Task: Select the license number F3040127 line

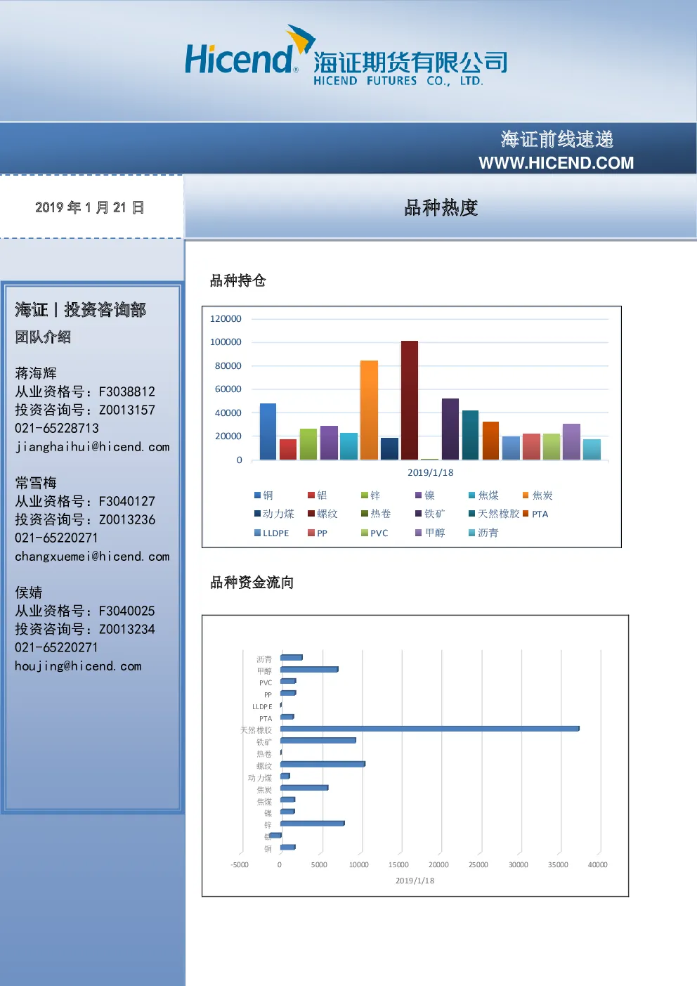Action: tap(85, 501)
